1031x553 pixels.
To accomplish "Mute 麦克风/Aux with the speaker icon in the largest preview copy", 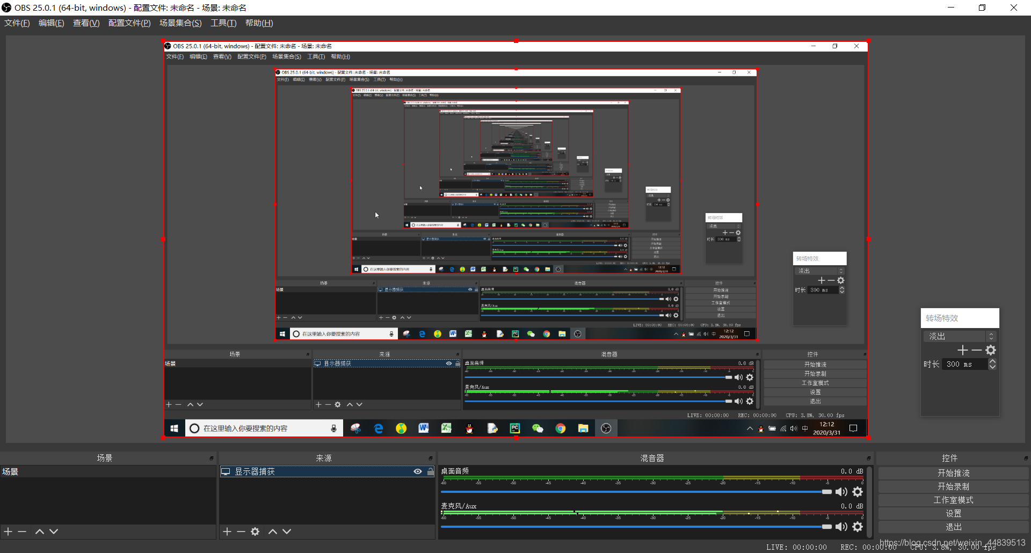I will (x=739, y=401).
